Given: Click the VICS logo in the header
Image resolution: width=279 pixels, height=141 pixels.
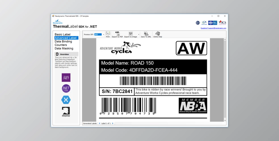Looking at the screenshot, I should (x=222, y=22).
